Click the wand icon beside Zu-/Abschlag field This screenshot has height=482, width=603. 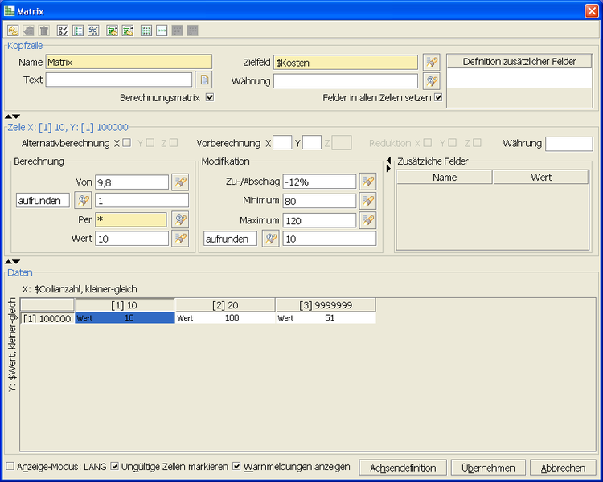[x=367, y=182]
